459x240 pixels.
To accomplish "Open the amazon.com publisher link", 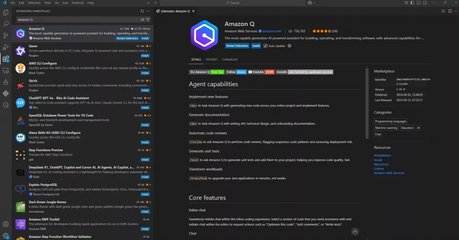I will point(272,31).
